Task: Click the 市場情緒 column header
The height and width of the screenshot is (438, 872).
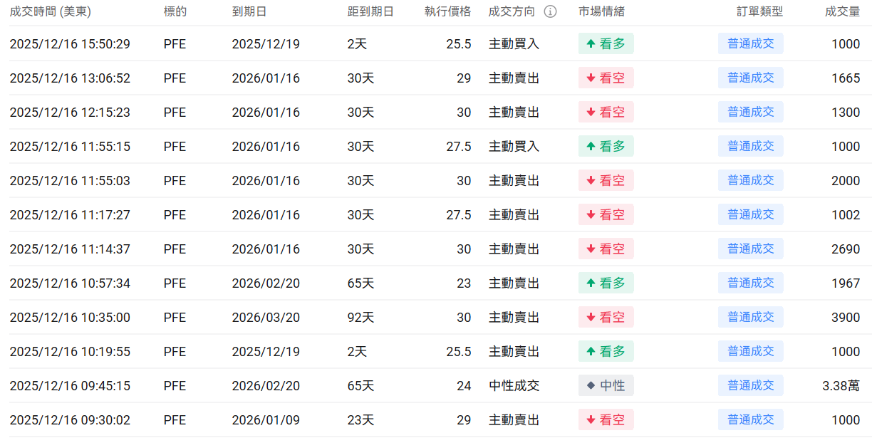Action: [x=601, y=11]
